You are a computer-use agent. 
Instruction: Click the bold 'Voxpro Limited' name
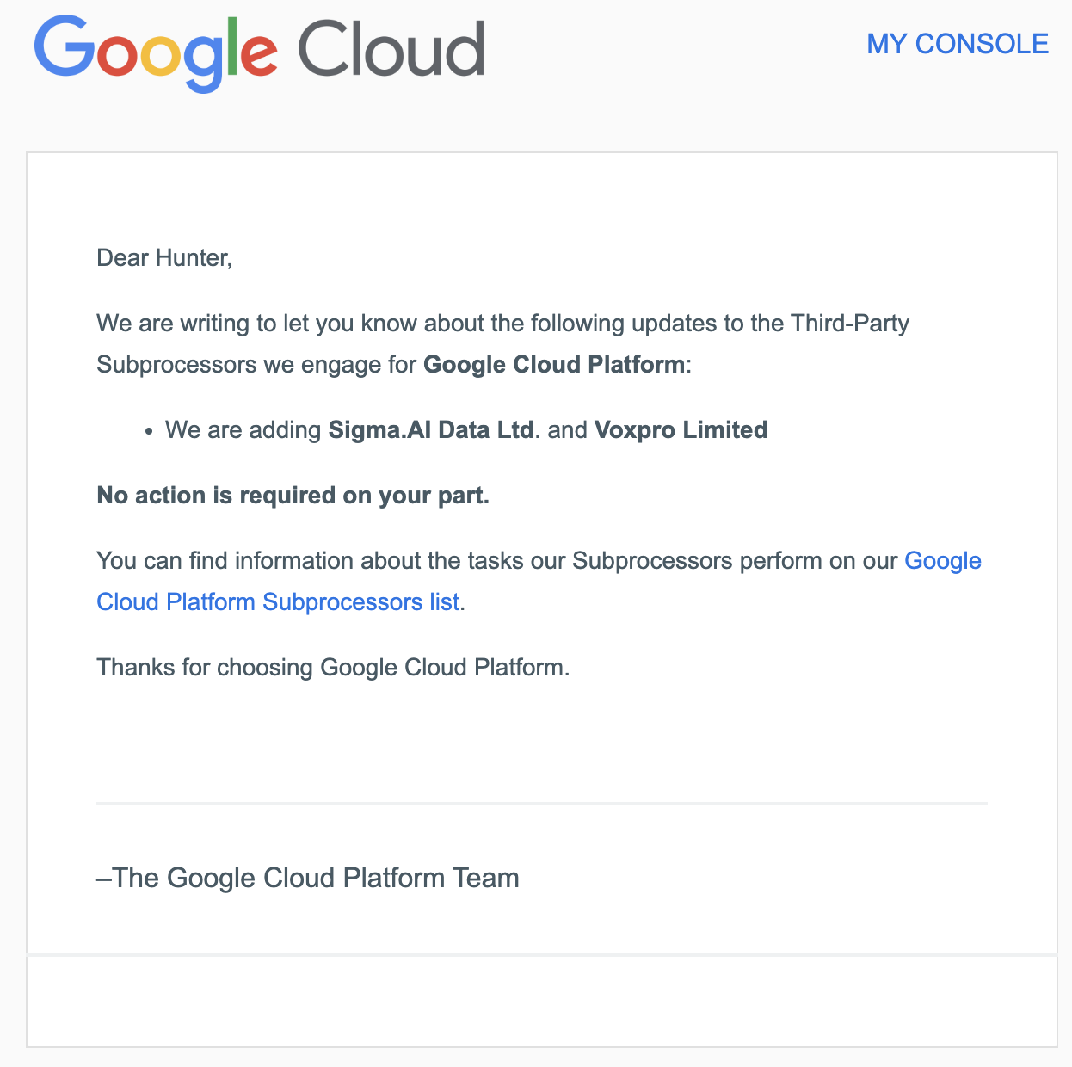(681, 430)
